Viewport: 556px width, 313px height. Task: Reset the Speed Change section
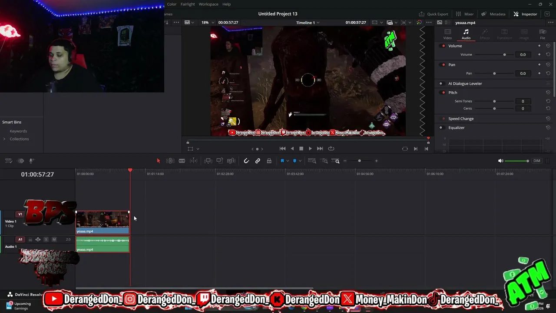[548, 119]
